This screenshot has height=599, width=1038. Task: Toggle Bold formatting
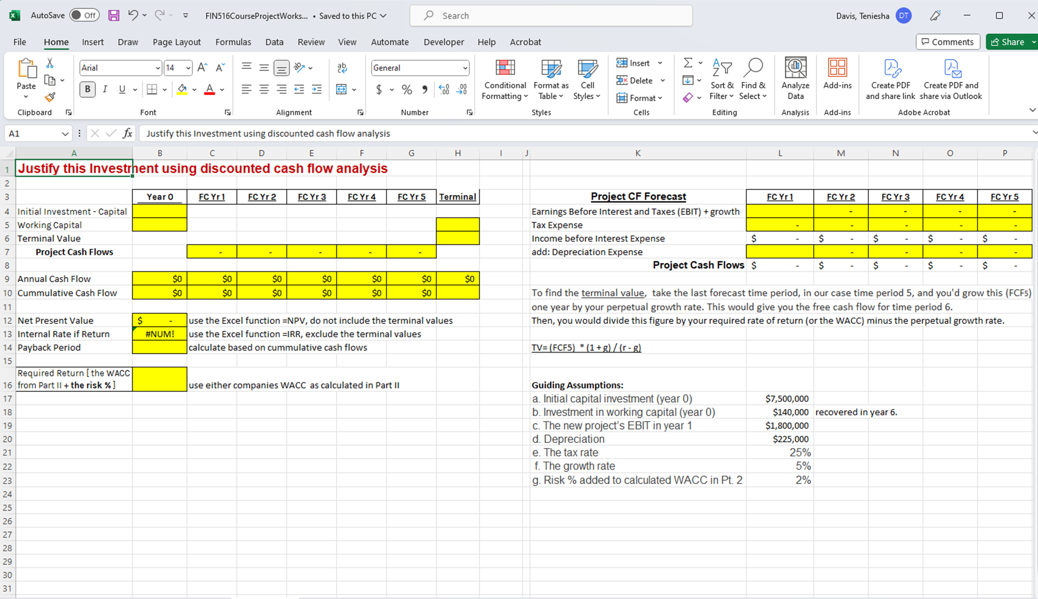pos(88,89)
